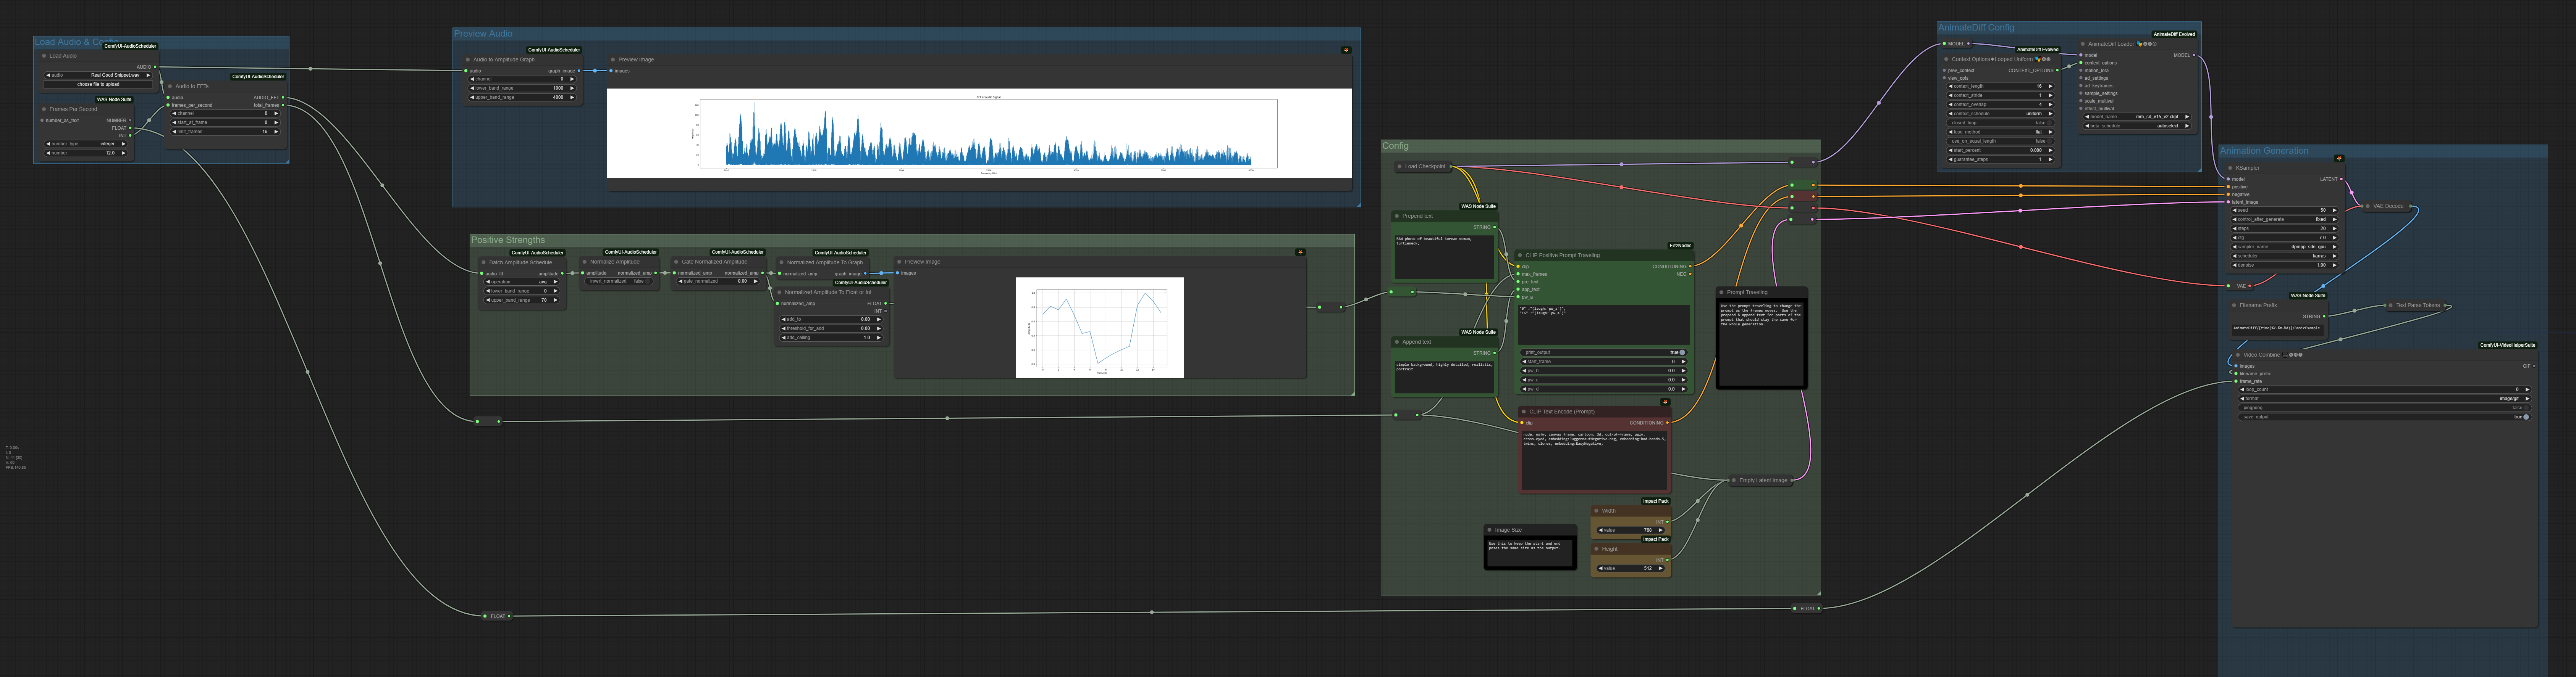Collapse the AnimateDiff Loader node dot
The width and height of the screenshot is (2576, 677).
[x=2083, y=44]
